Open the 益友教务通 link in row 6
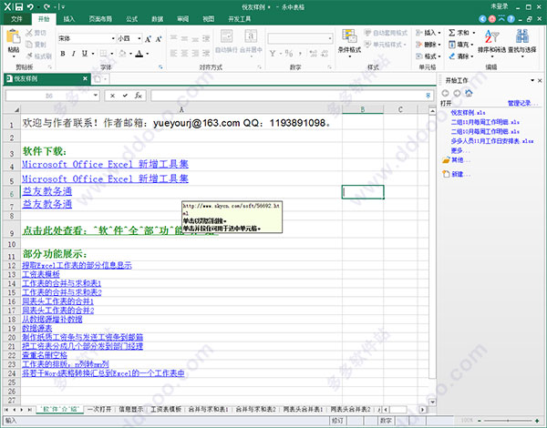The image size is (547, 428). click(47, 191)
